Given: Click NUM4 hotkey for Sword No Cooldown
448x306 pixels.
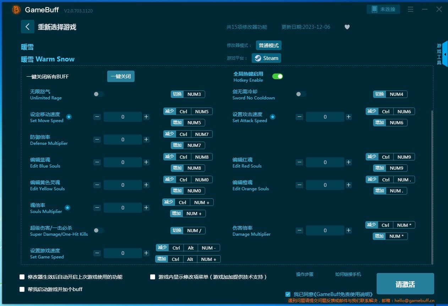Looking at the screenshot, I should coord(390,94).
